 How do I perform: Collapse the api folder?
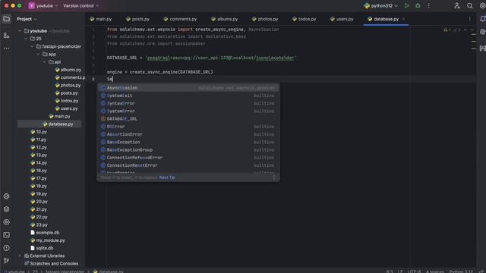coord(44,62)
